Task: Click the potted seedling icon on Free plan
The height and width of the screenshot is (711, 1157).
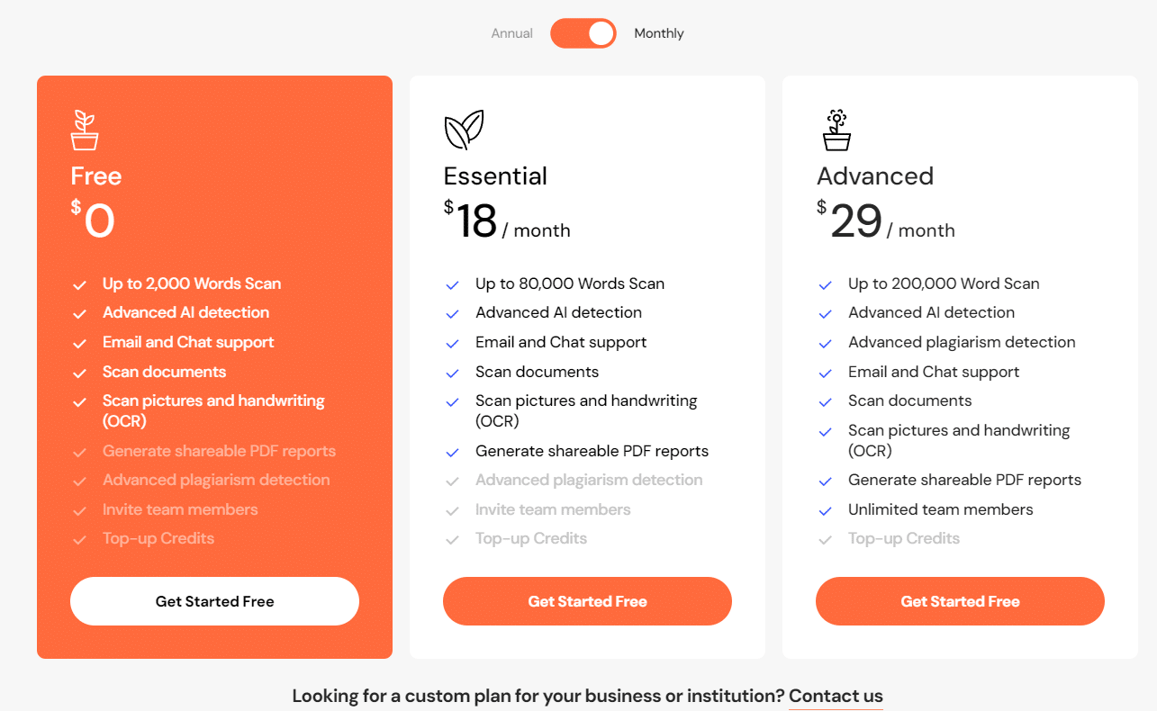Action: (85, 130)
